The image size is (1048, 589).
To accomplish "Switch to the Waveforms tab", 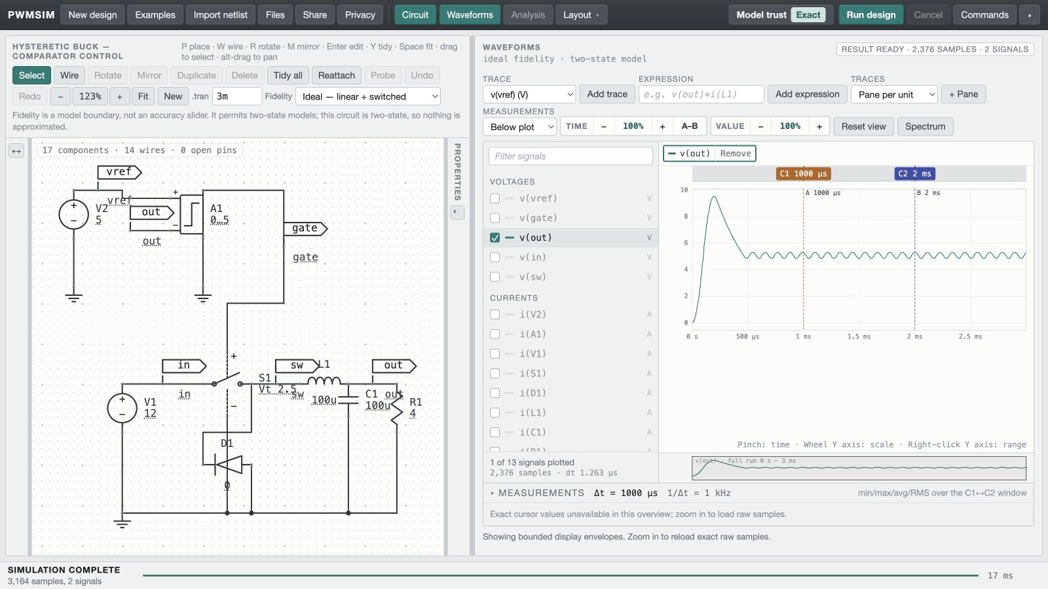I will pos(470,15).
